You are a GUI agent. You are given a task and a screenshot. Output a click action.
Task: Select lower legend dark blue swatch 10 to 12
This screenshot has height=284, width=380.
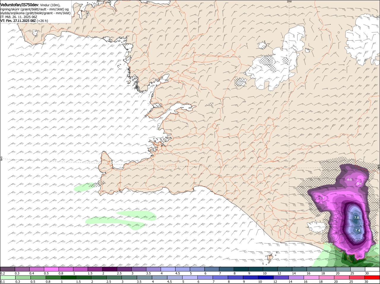[266, 277]
